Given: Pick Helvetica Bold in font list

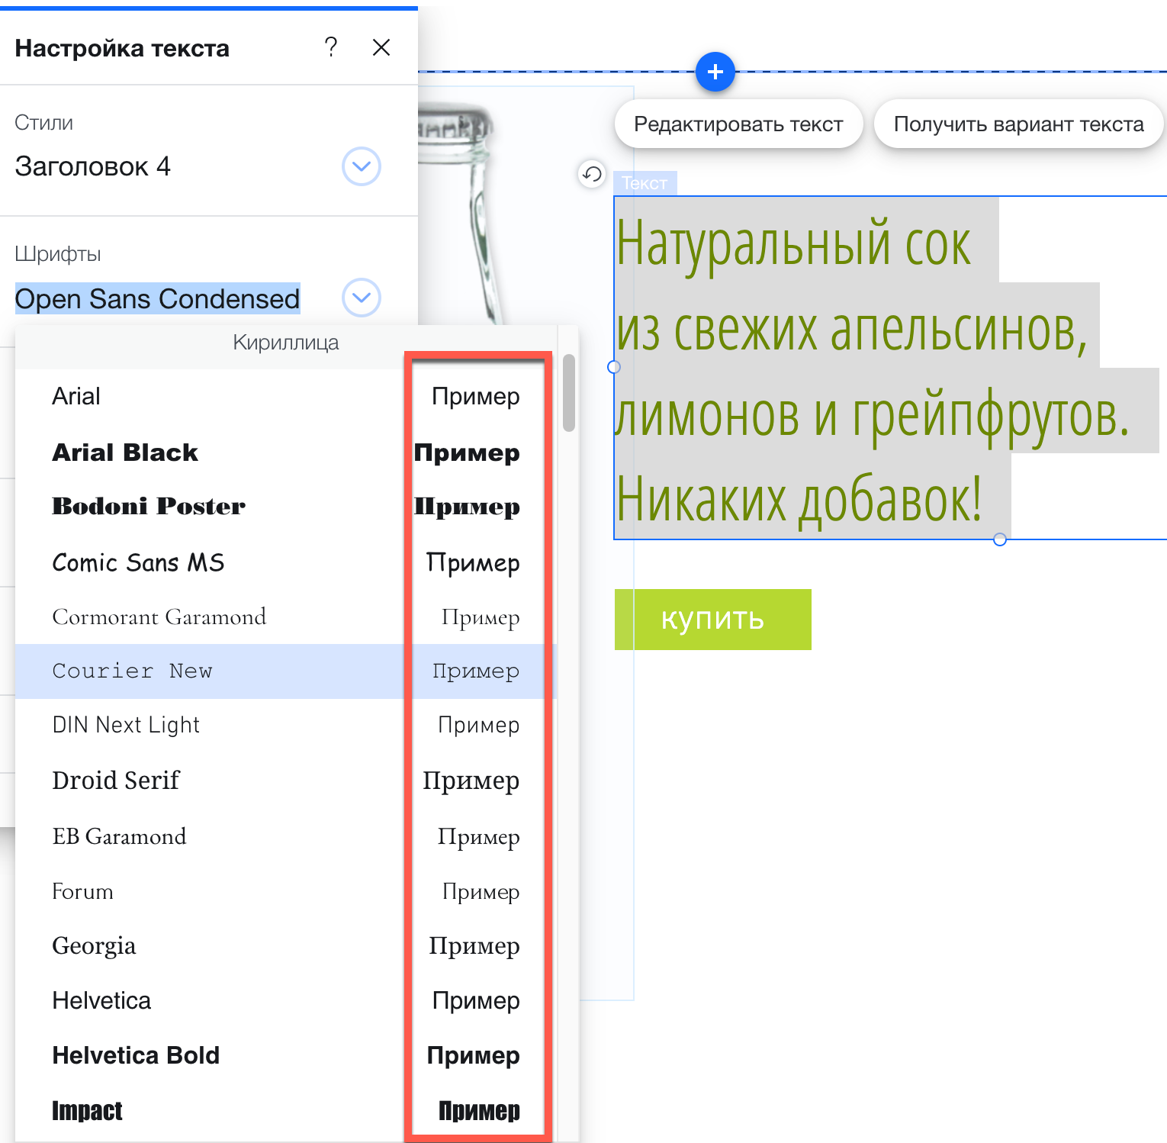Looking at the screenshot, I should click(x=136, y=1055).
